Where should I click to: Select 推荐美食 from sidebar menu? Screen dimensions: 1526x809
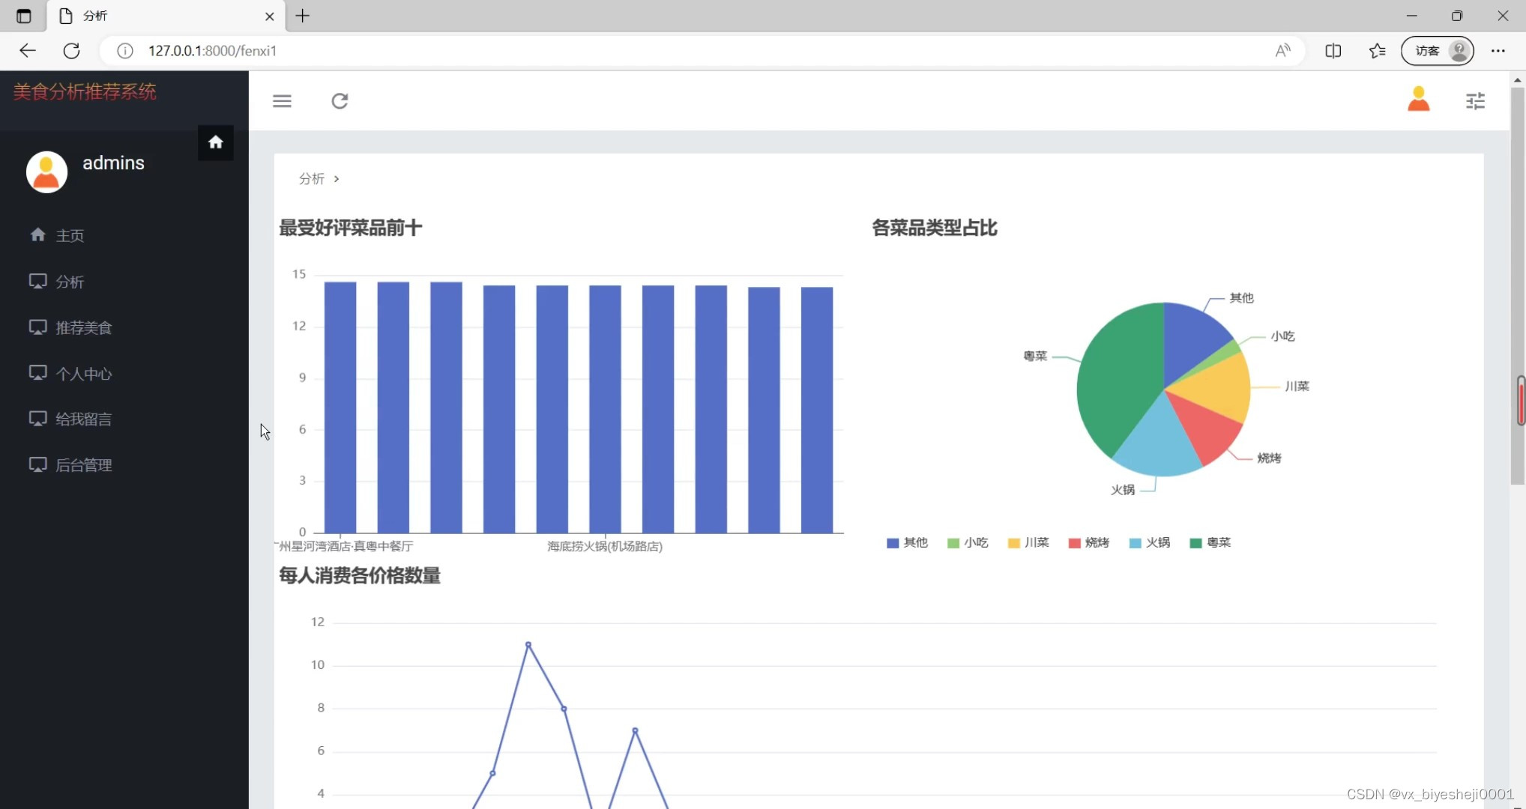click(84, 328)
